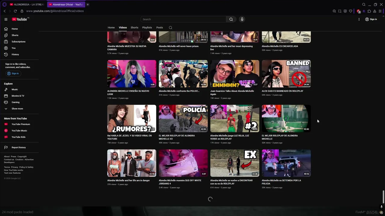
Task: Search within the channel magnifier icon
Action: coord(171,28)
